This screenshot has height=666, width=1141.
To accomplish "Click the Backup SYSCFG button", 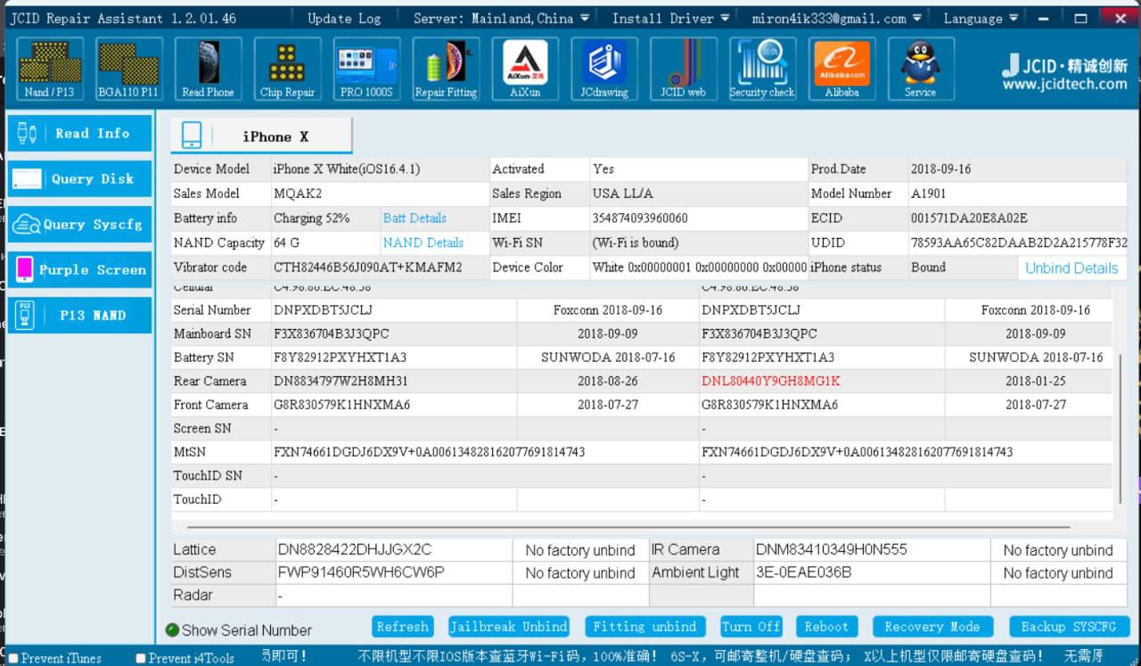I will [1069, 627].
